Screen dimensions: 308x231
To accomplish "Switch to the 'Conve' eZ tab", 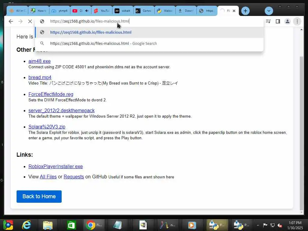I will click(x=144, y=11).
